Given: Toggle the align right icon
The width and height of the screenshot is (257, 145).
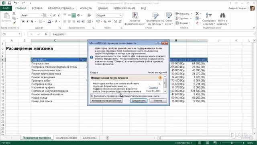Looking at the screenshot, I should point(73,21).
